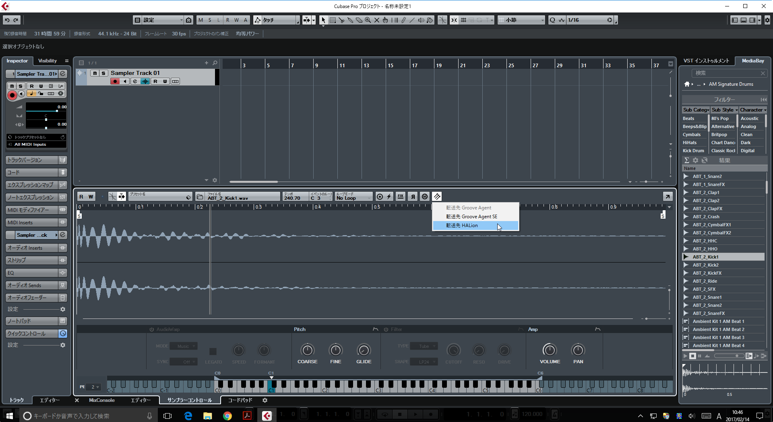This screenshot has height=422, width=773.
Task: Click the Monophonic mode M icon
Action: pyautogui.click(x=425, y=197)
